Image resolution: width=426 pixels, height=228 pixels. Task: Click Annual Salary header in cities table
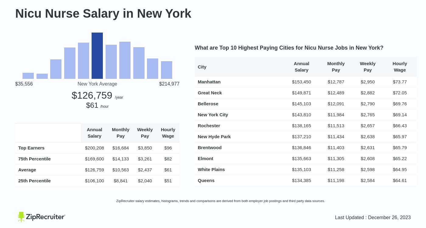[302, 67]
